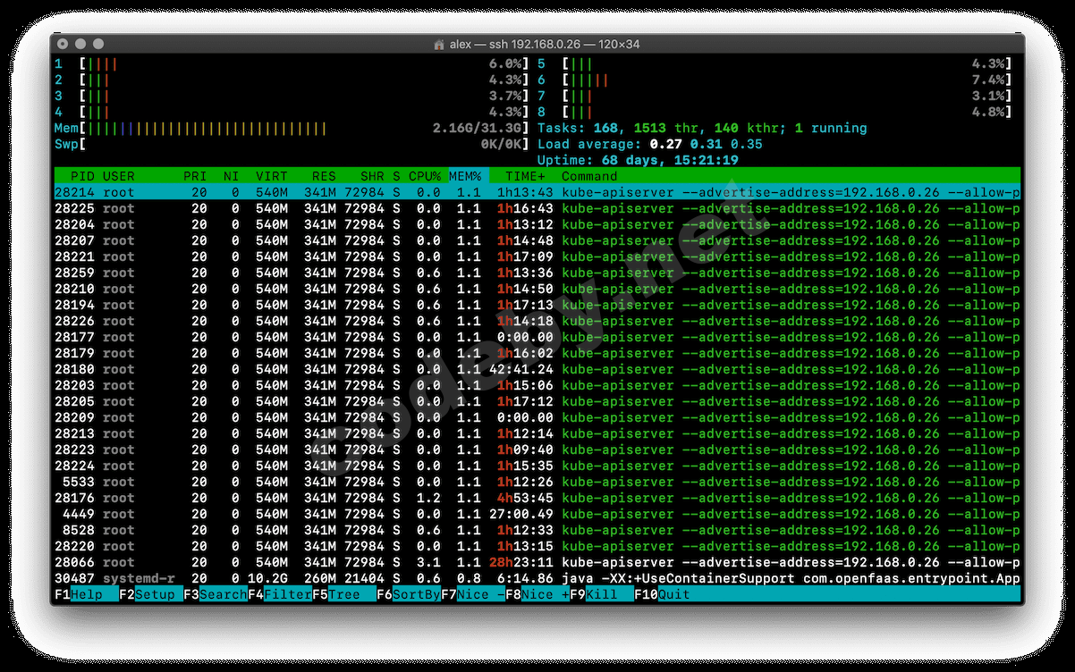The width and height of the screenshot is (1075, 672).
Task: Sort processes by the MEM% column
Action: [465, 176]
